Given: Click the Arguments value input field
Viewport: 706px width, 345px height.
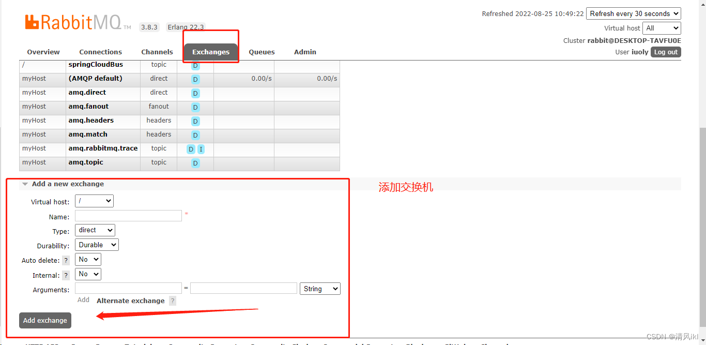Looking at the screenshot, I should 243,288.
